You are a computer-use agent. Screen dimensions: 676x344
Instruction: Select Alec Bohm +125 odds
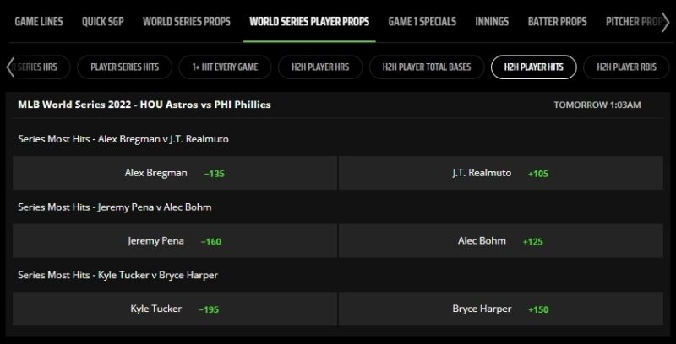(501, 241)
